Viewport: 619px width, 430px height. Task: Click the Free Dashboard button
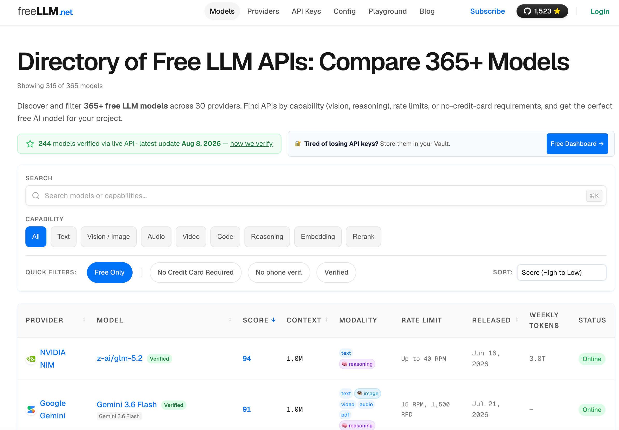point(577,144)
